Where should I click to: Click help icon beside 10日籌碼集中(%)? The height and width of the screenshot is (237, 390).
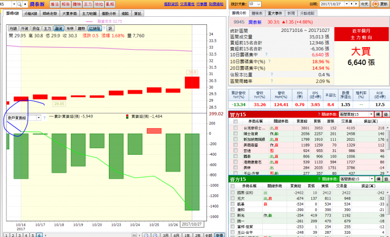[269, 61]
